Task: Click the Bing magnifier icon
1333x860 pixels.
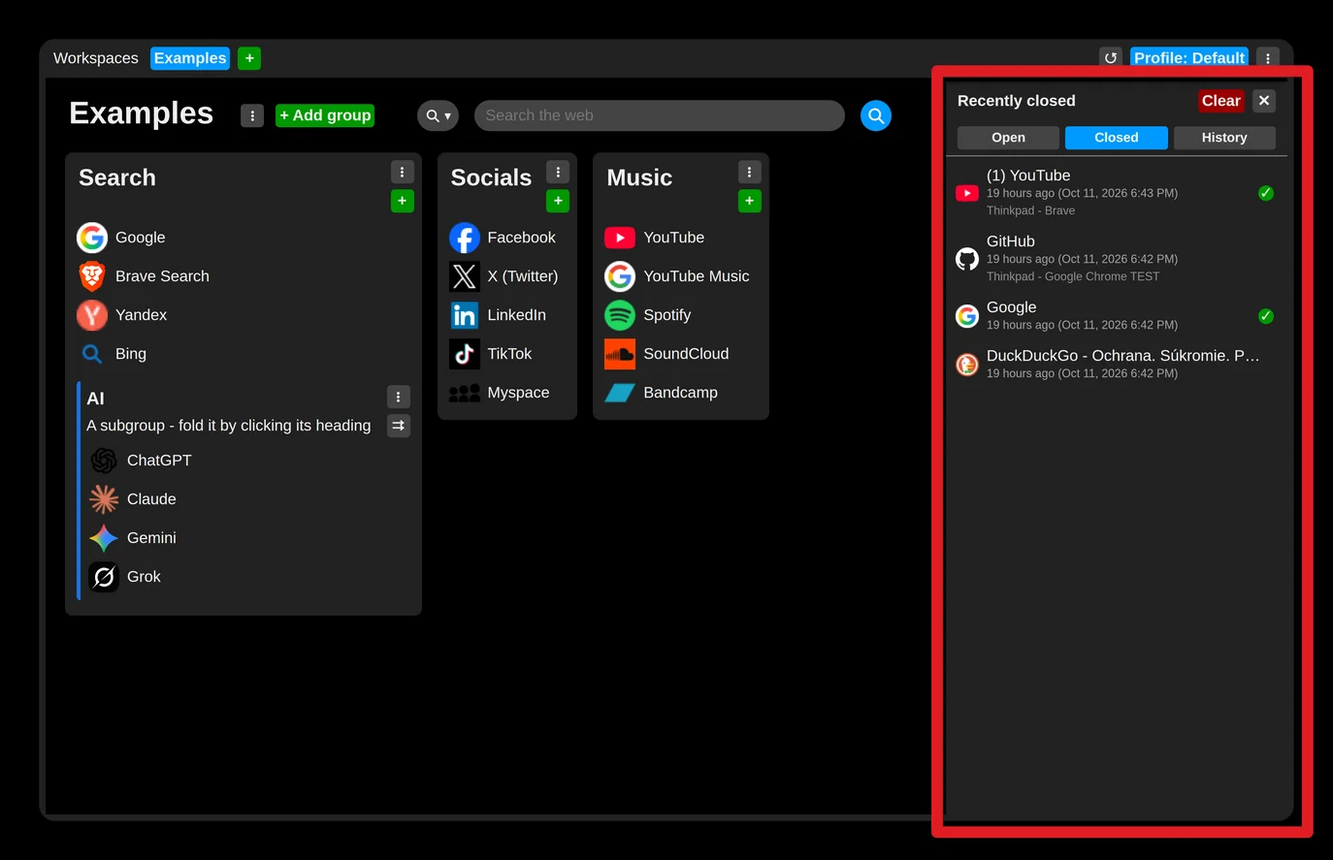Action: [x=92, y=354]
